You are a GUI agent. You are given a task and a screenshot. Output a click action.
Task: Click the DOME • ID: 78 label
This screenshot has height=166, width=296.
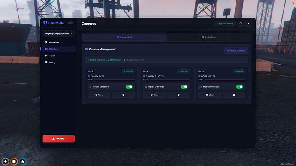(97, 76)
